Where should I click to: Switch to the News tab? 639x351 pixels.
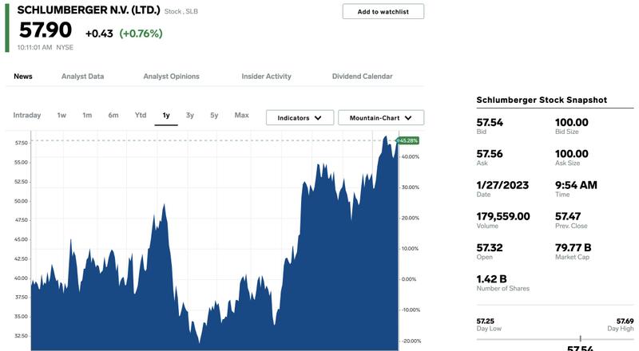tap(23, 76)
